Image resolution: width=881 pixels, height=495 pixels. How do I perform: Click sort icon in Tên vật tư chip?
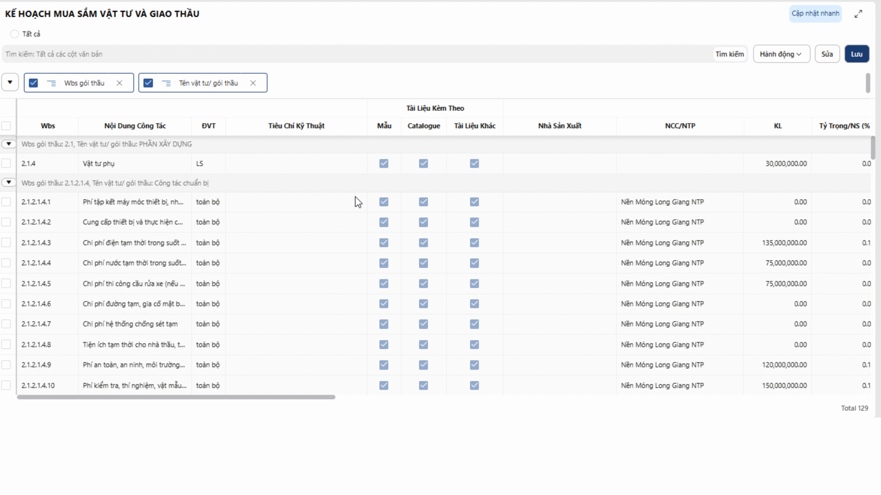point(166,83)
